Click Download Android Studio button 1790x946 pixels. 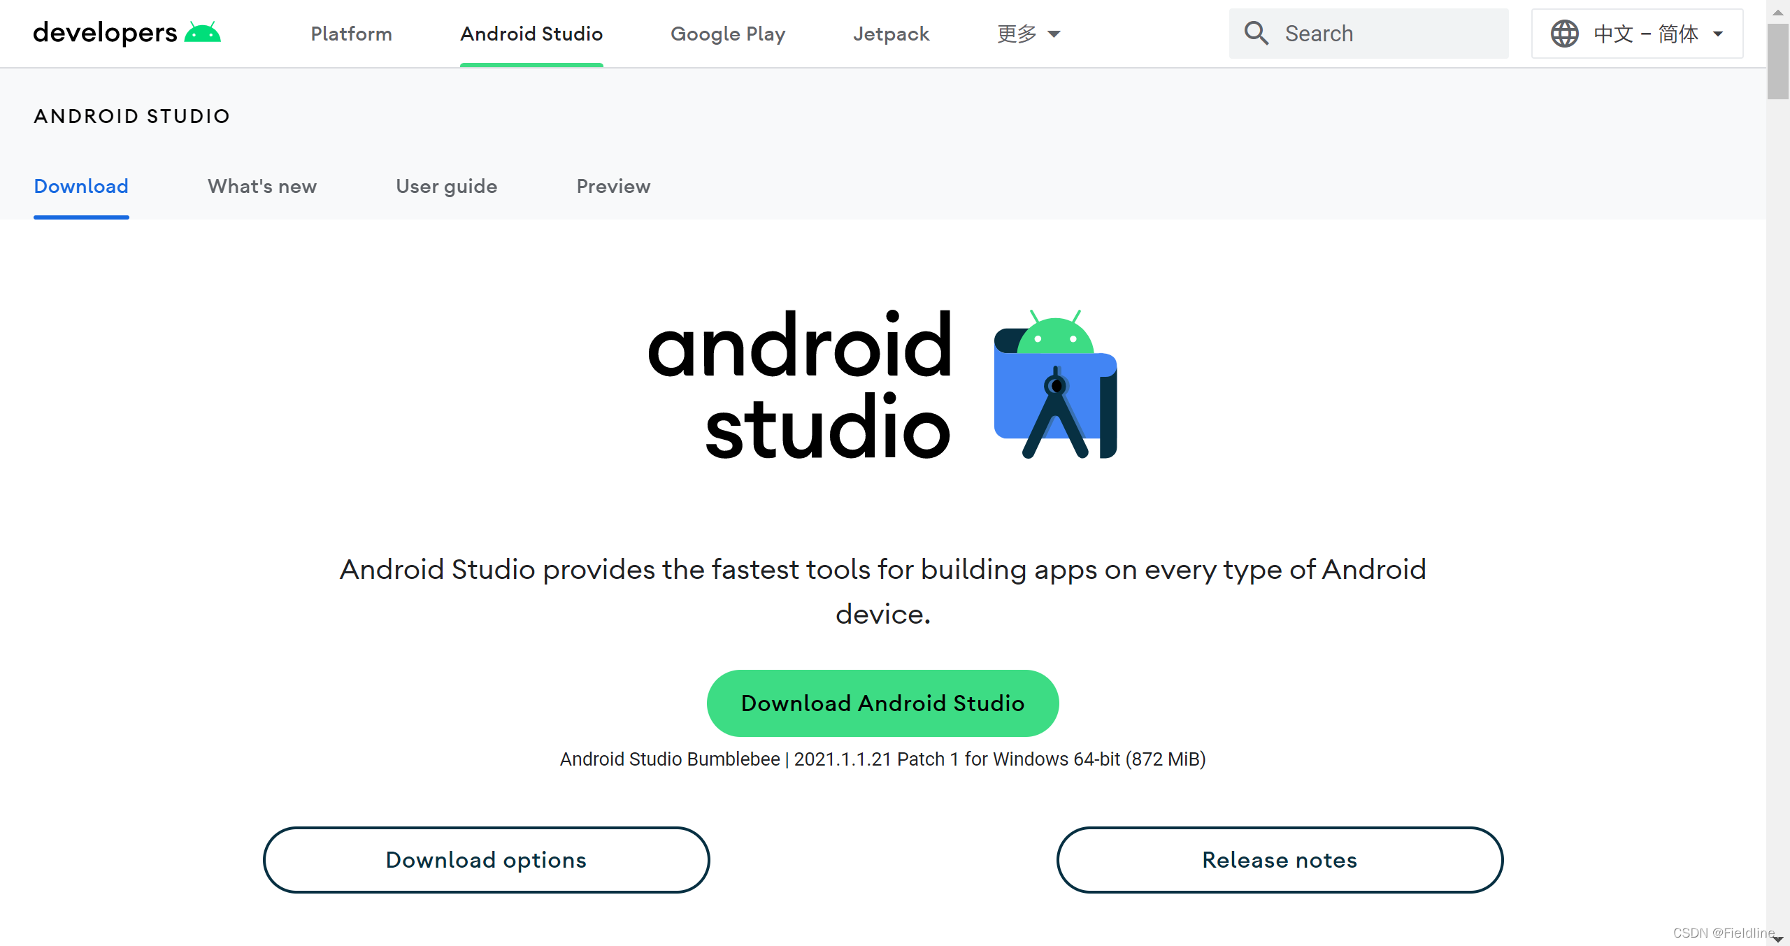point(882,703)
